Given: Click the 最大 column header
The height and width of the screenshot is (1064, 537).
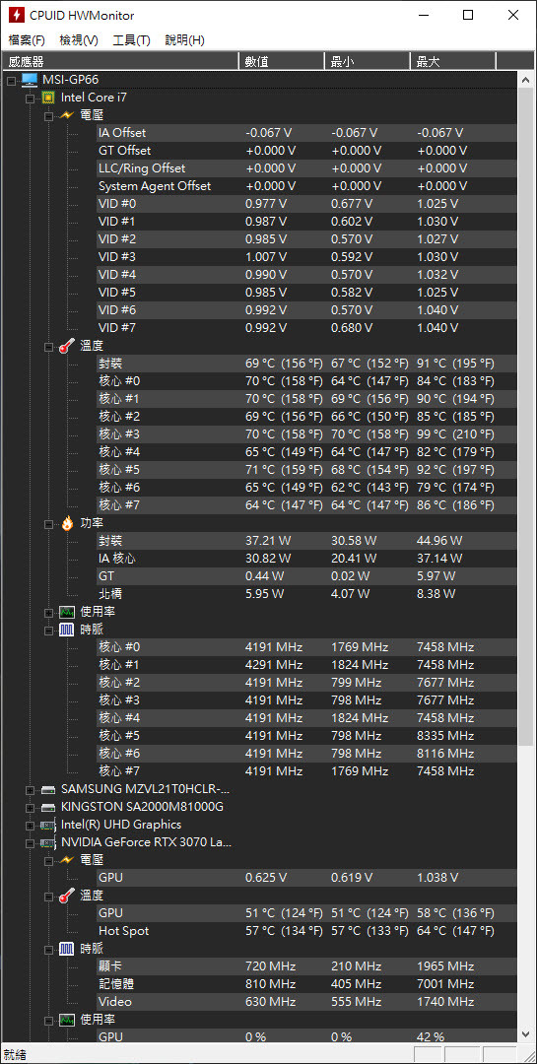Looking at the screenshot, I should coord(453,62).
